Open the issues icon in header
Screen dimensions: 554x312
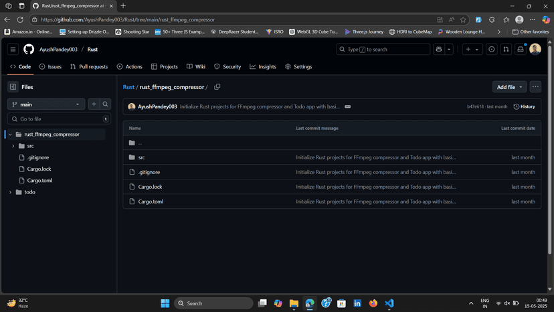coord(492,49)
